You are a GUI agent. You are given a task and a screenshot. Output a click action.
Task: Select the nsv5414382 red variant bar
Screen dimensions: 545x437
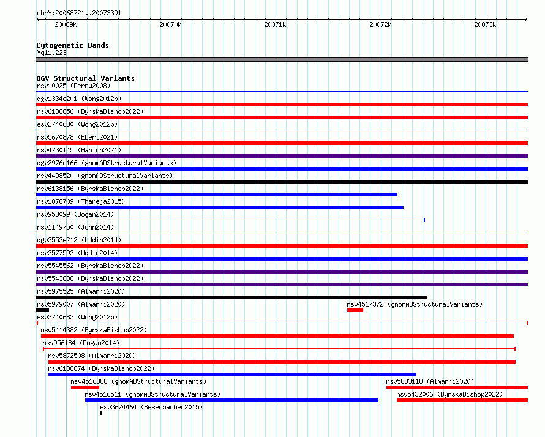(277, 336)
